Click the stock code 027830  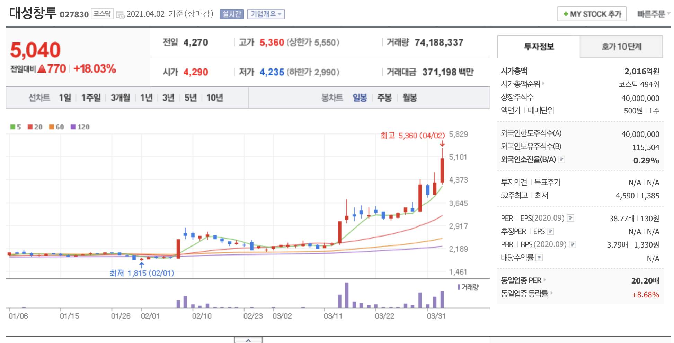tap(74, 15)
